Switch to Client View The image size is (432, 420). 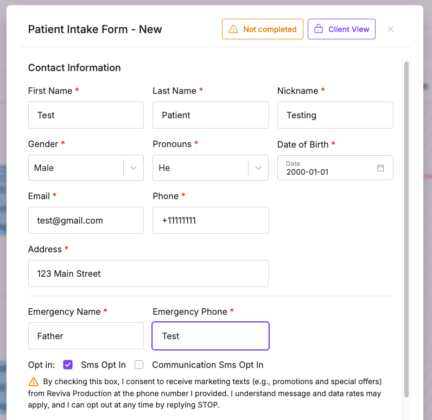click(341, 29)
